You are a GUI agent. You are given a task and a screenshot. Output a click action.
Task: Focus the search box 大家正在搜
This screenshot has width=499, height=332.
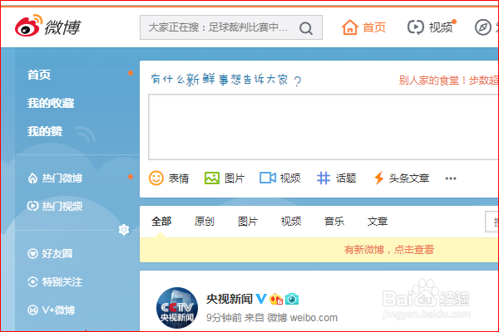[x=231, y=27]
